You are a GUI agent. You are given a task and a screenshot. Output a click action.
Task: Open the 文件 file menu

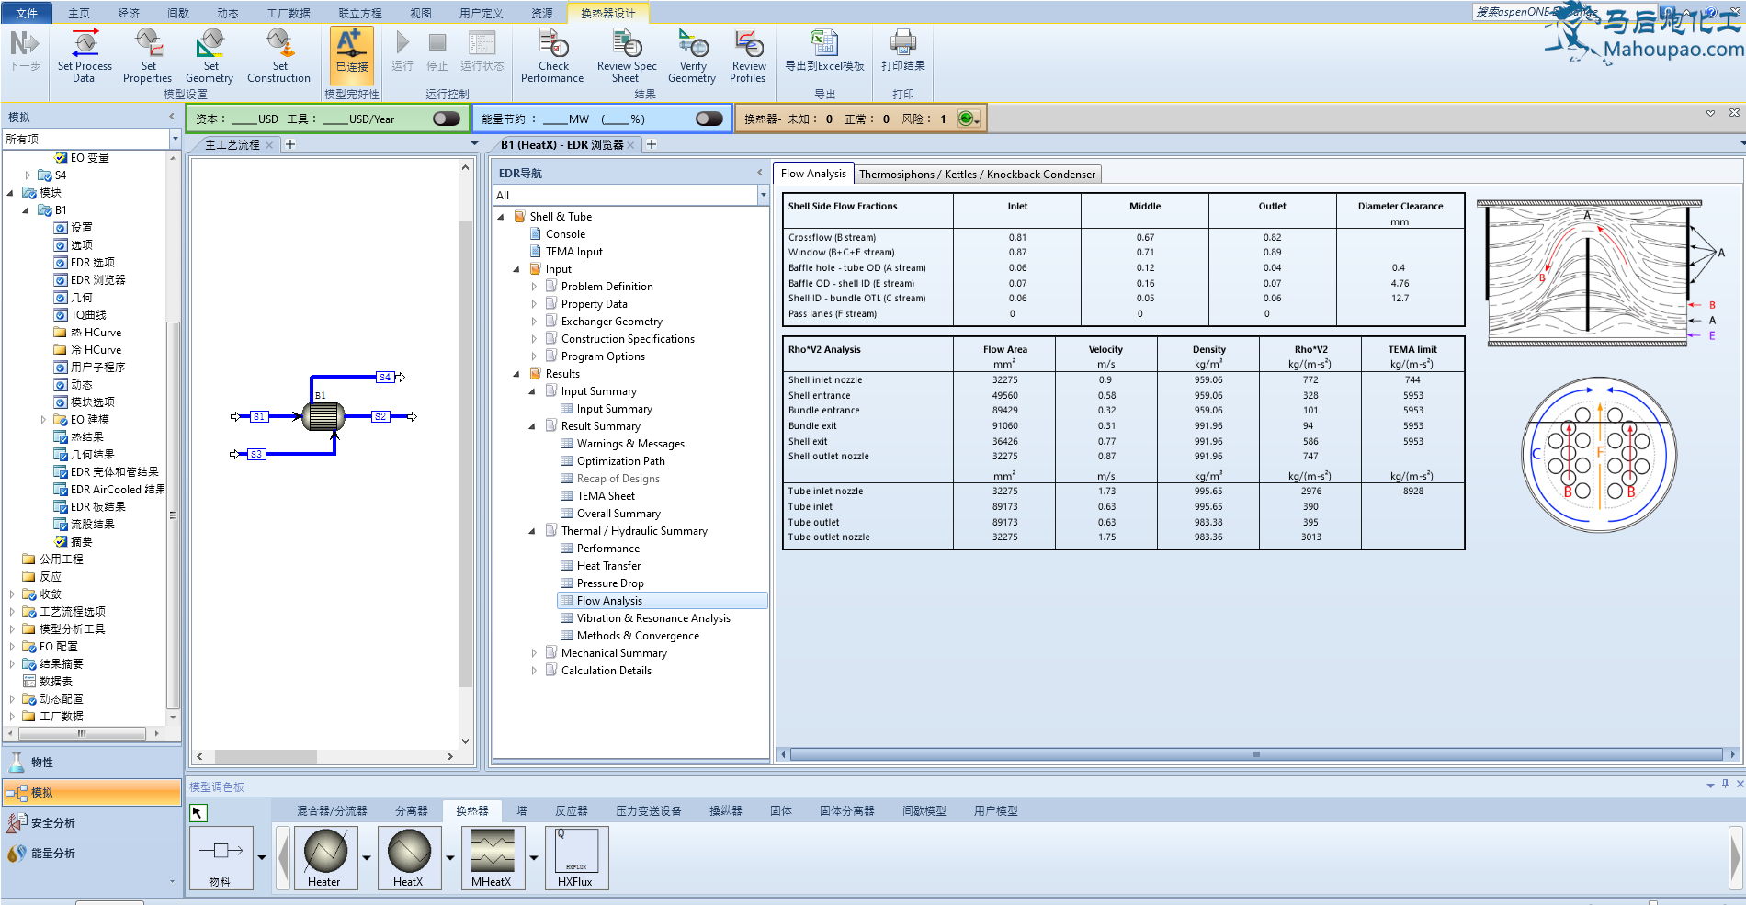point(27,13)
